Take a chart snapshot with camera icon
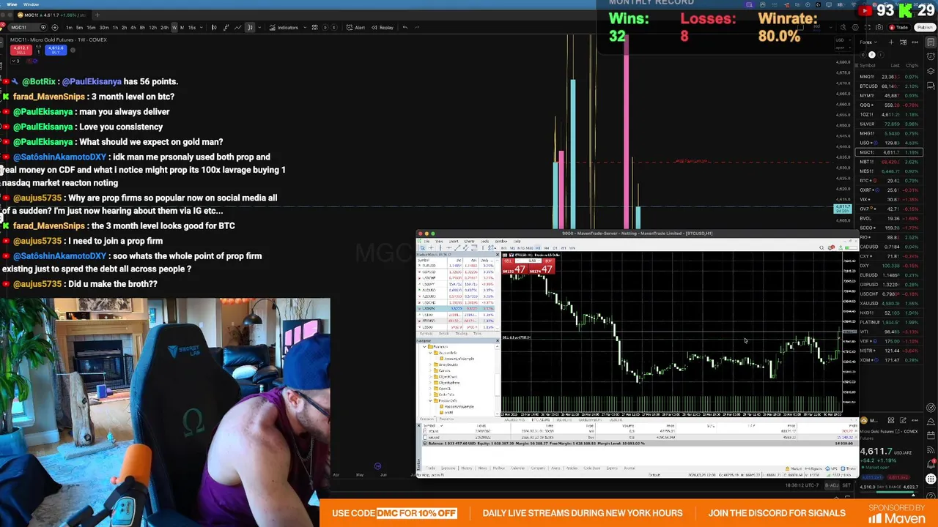This screenshot has width=938, height=527. [879, 27]
